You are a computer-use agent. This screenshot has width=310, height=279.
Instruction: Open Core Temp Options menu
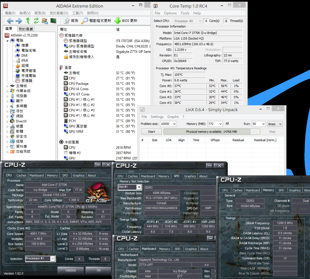(x=170, y=13)
